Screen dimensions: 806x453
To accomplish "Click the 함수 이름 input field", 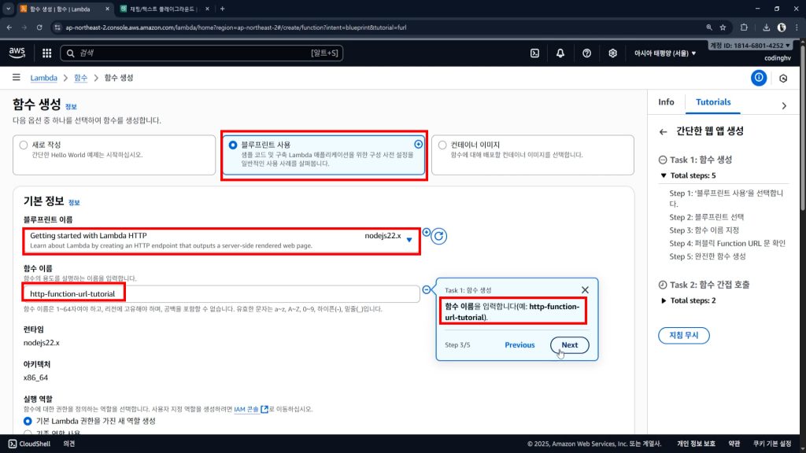I will (x=221, y=294).
